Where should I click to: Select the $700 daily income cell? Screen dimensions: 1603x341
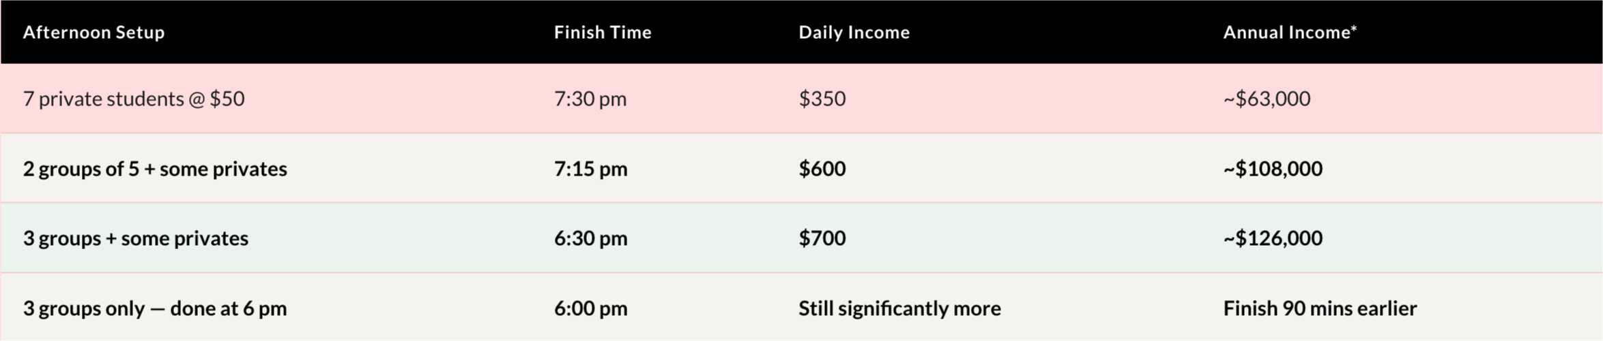point(822,238)
